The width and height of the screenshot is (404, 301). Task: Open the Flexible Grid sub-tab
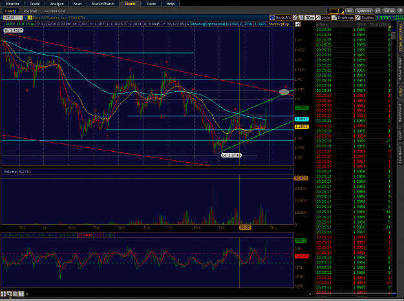point(55,11)
